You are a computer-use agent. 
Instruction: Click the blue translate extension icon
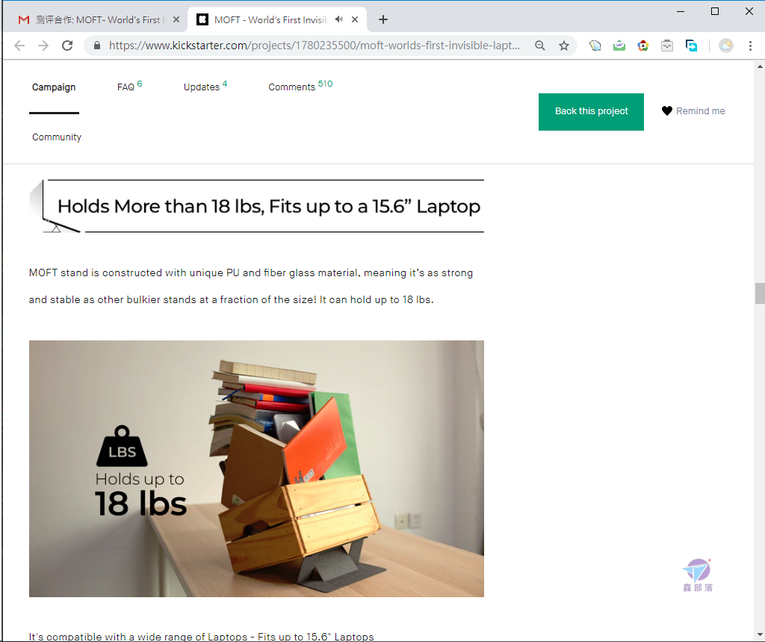click(691, 46)
